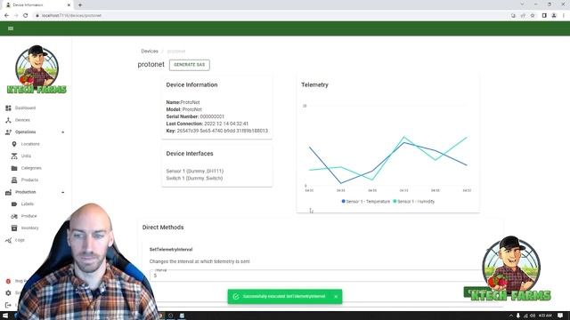The image size is (570, 320).
Task: Open Inventory in sidebar
Action: point(29,228)
